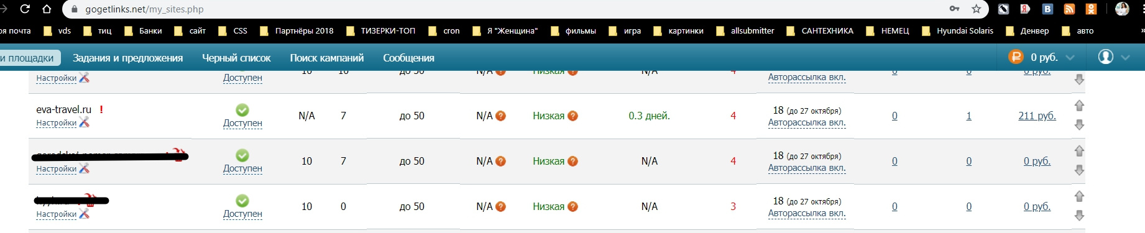1145x233 pixels.
Task: Expand the user account dropdown arrow
Action: click(1125, 57)
